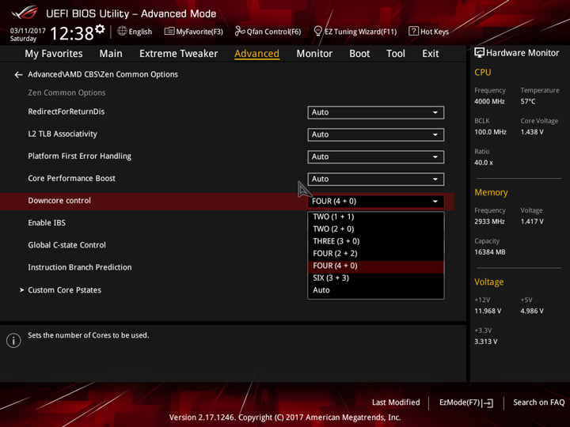Select the Downcore control row label
Image resolution: width=570 pixels, height=427 pixels.
click(x=59, y=201)
